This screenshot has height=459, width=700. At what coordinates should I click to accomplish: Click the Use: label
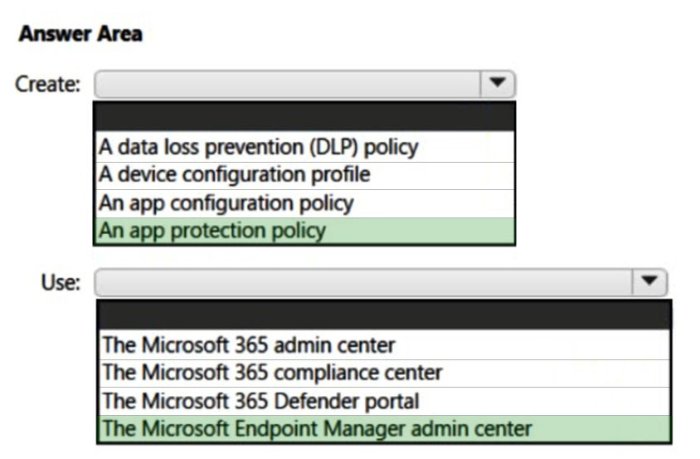61,282
